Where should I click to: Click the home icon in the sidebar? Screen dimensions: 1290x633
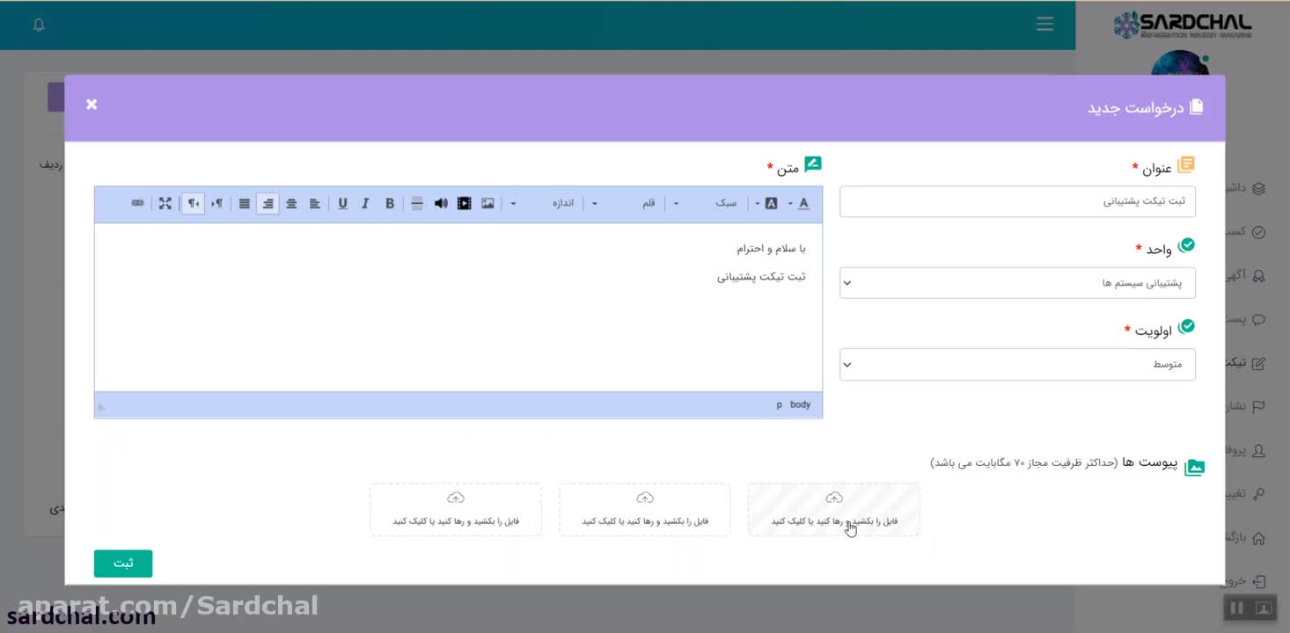coord(1258,537)
